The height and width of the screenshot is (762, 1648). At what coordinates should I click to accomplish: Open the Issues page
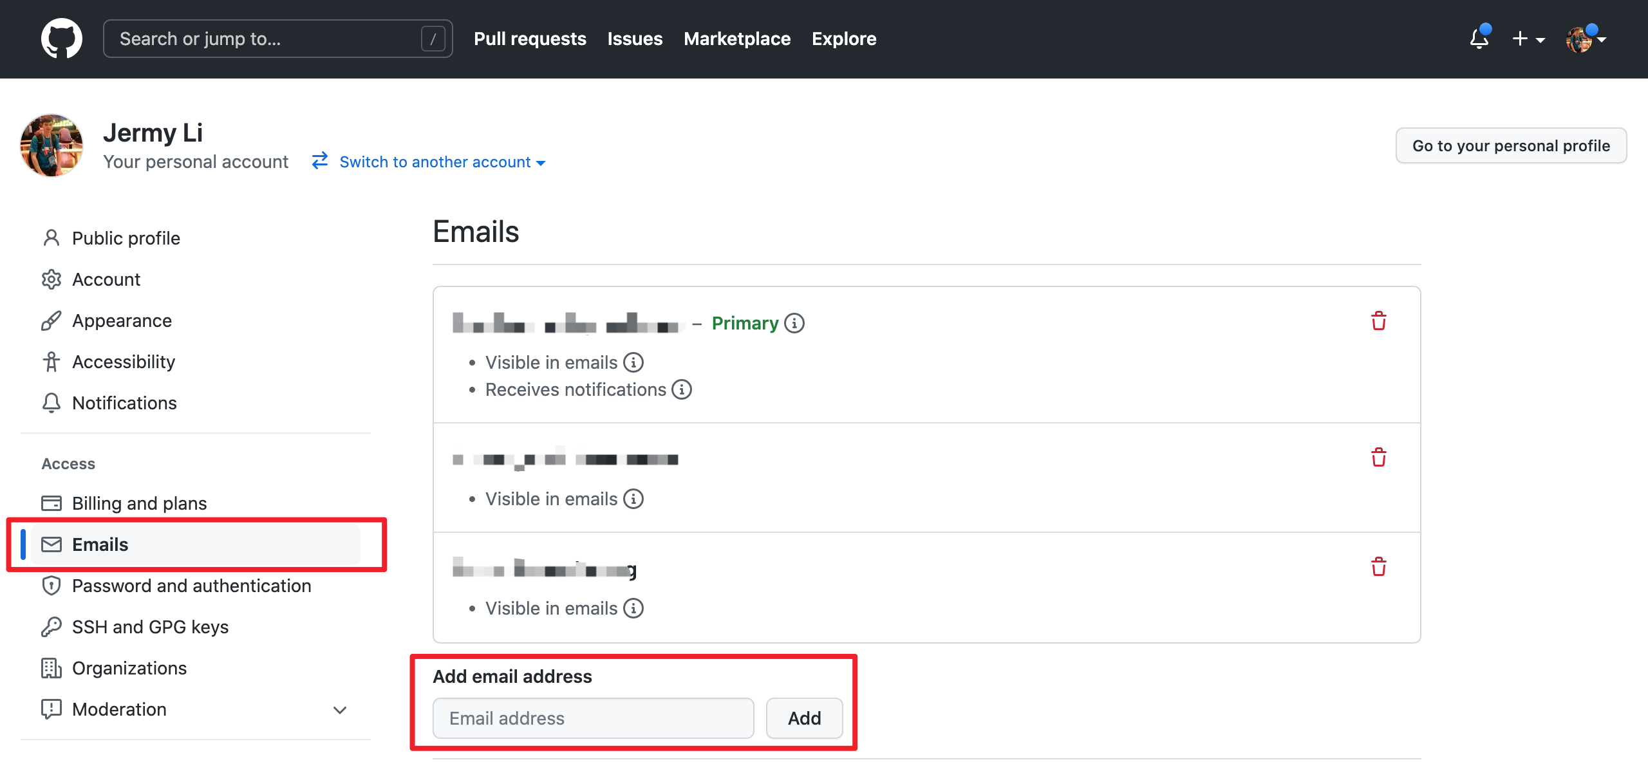[x=635, y=39]
